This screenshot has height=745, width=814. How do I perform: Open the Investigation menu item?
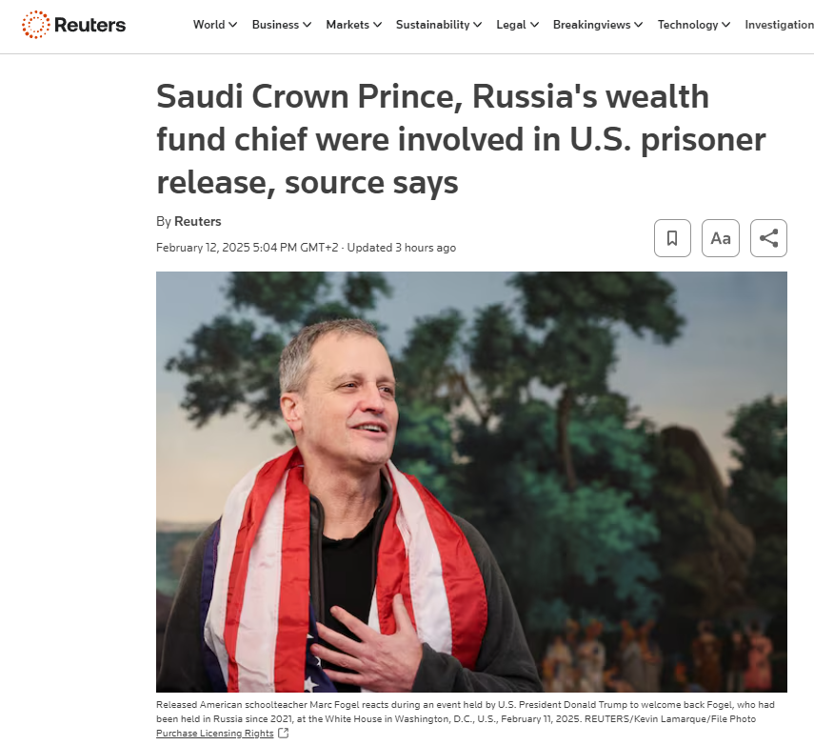click(779, 25)
